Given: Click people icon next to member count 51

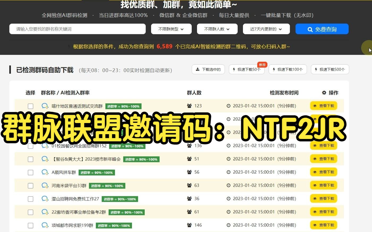Looking at the screenshot, I should (189, 159).
